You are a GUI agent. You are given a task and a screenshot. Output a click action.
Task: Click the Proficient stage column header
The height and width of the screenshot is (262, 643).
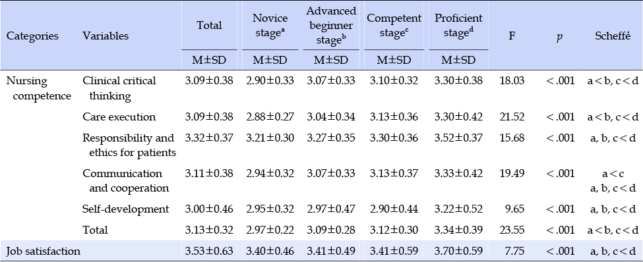tap(458, 26)
